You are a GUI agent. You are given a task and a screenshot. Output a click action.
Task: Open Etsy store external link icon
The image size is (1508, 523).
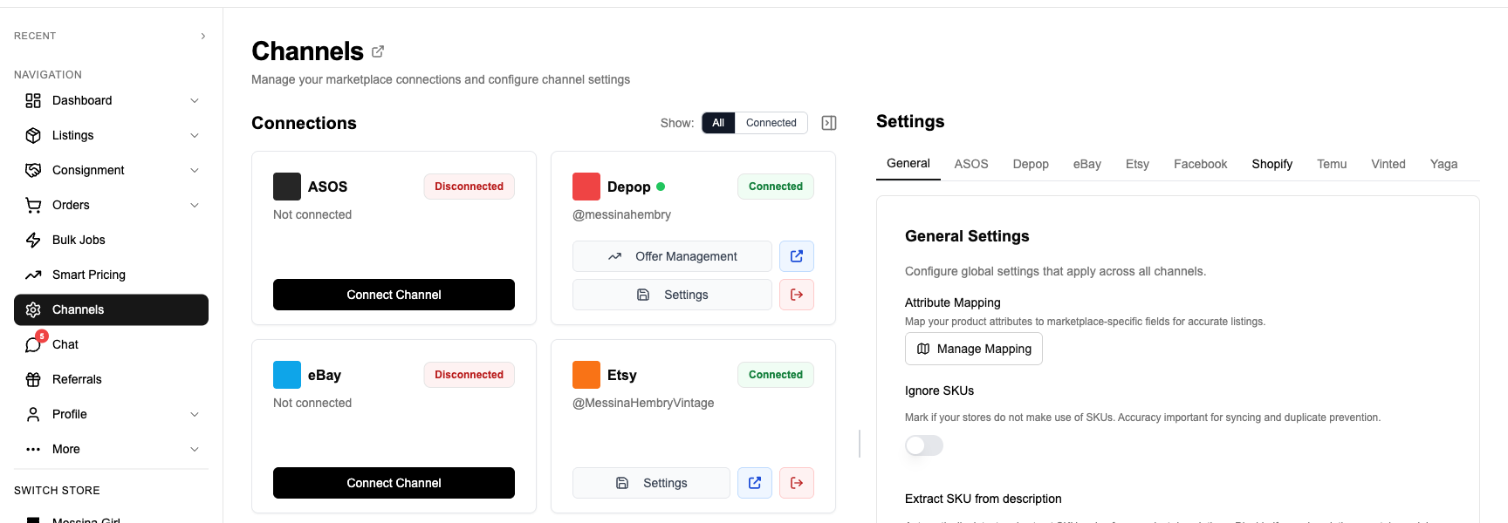754,483
